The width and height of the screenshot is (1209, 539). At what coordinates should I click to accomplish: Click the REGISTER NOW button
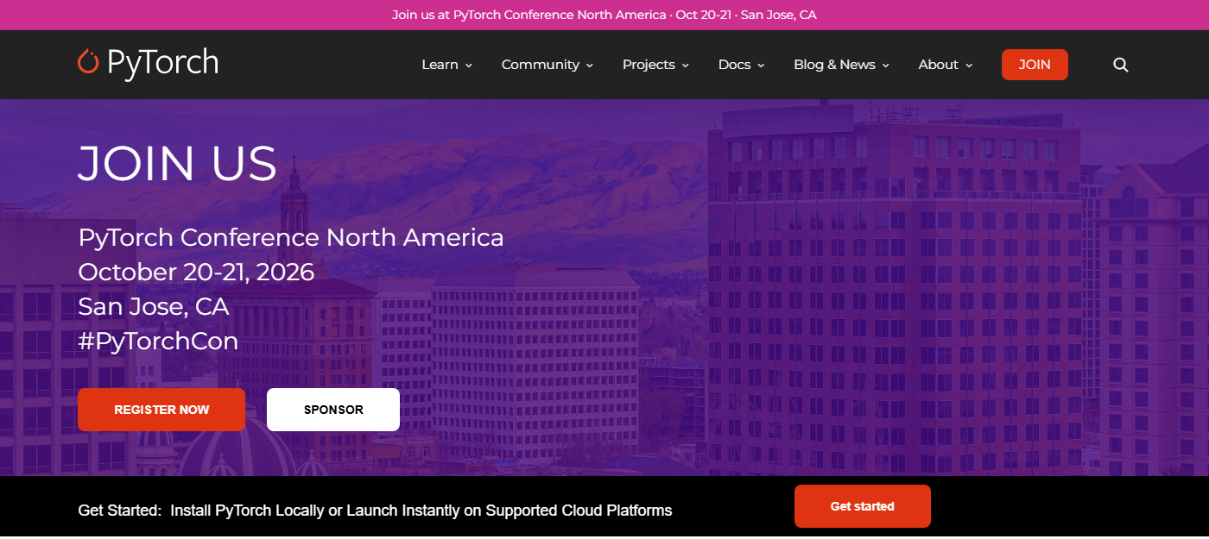click(x=161, y=410)
